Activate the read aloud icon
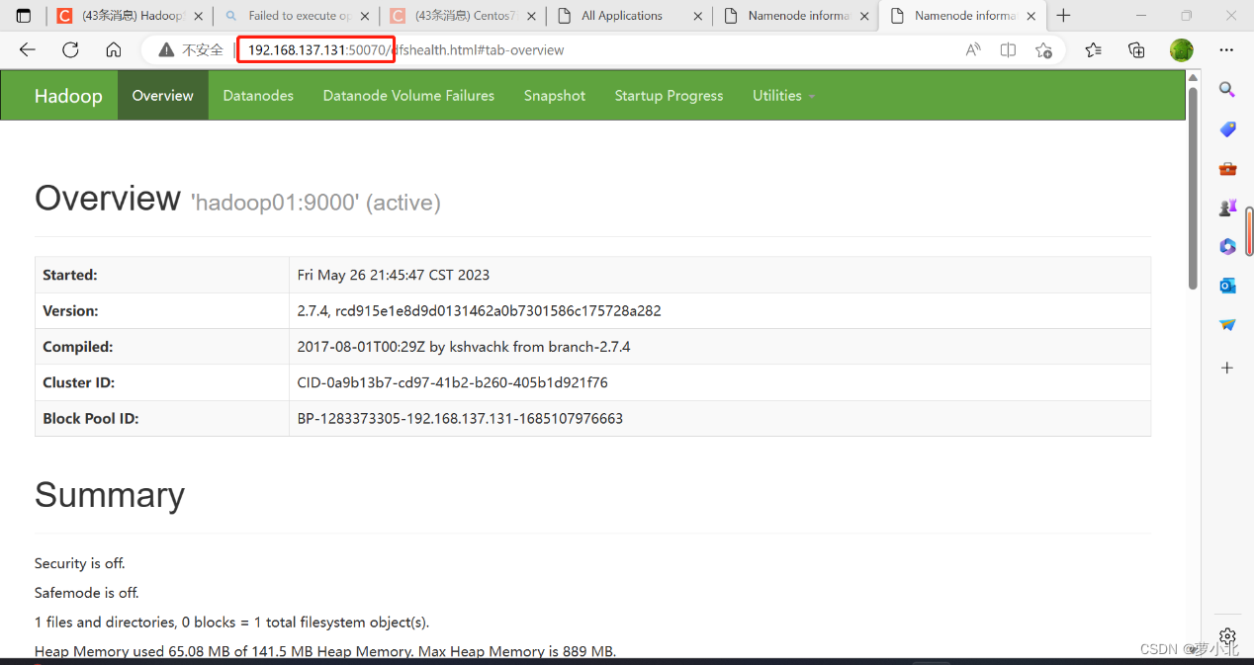The width and height of the screenshot is (1254, 665). pyautogui.click(x=973, y=50)
